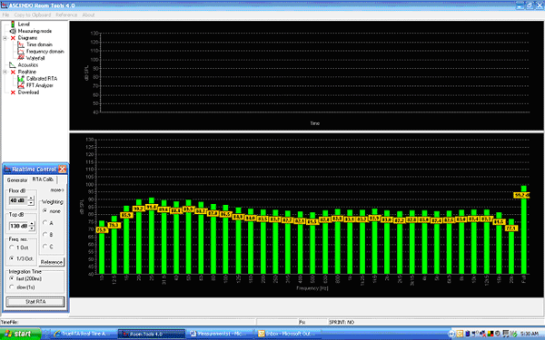545x340 pixels.
Task: Choose the 1 Oct frequency resolution
Action: click(12, 248)
